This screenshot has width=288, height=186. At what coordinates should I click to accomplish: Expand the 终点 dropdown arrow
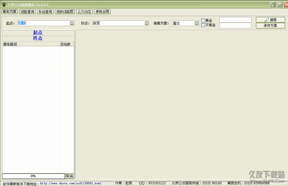(147, 23)
